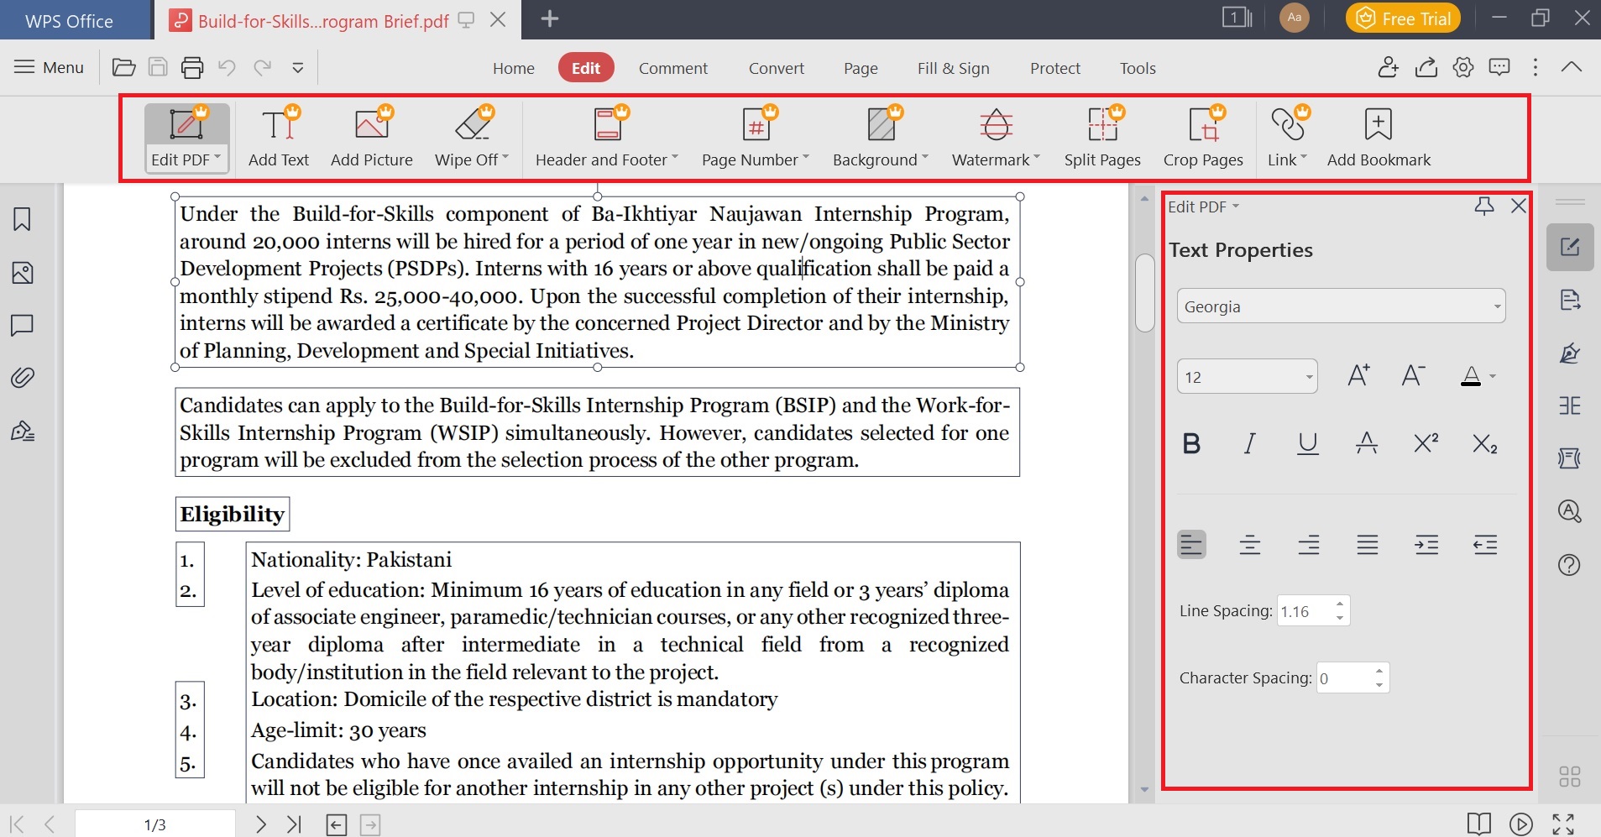Open the Convert ribbon tab
Screen dimensions: 1601x837
775,67
